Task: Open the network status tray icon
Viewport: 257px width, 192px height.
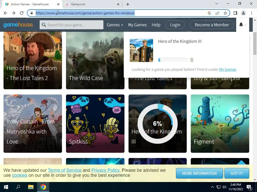Action: coord(219,187)
